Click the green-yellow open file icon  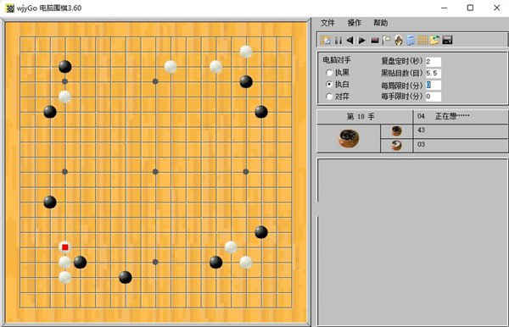click(434, 40)
